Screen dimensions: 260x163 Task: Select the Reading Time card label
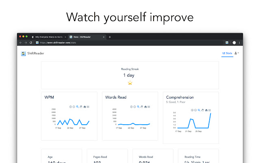click(x=193, y=157)
